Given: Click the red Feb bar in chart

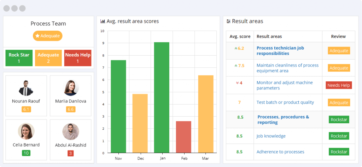Looking at the screenshot, I should click(183, 137).
